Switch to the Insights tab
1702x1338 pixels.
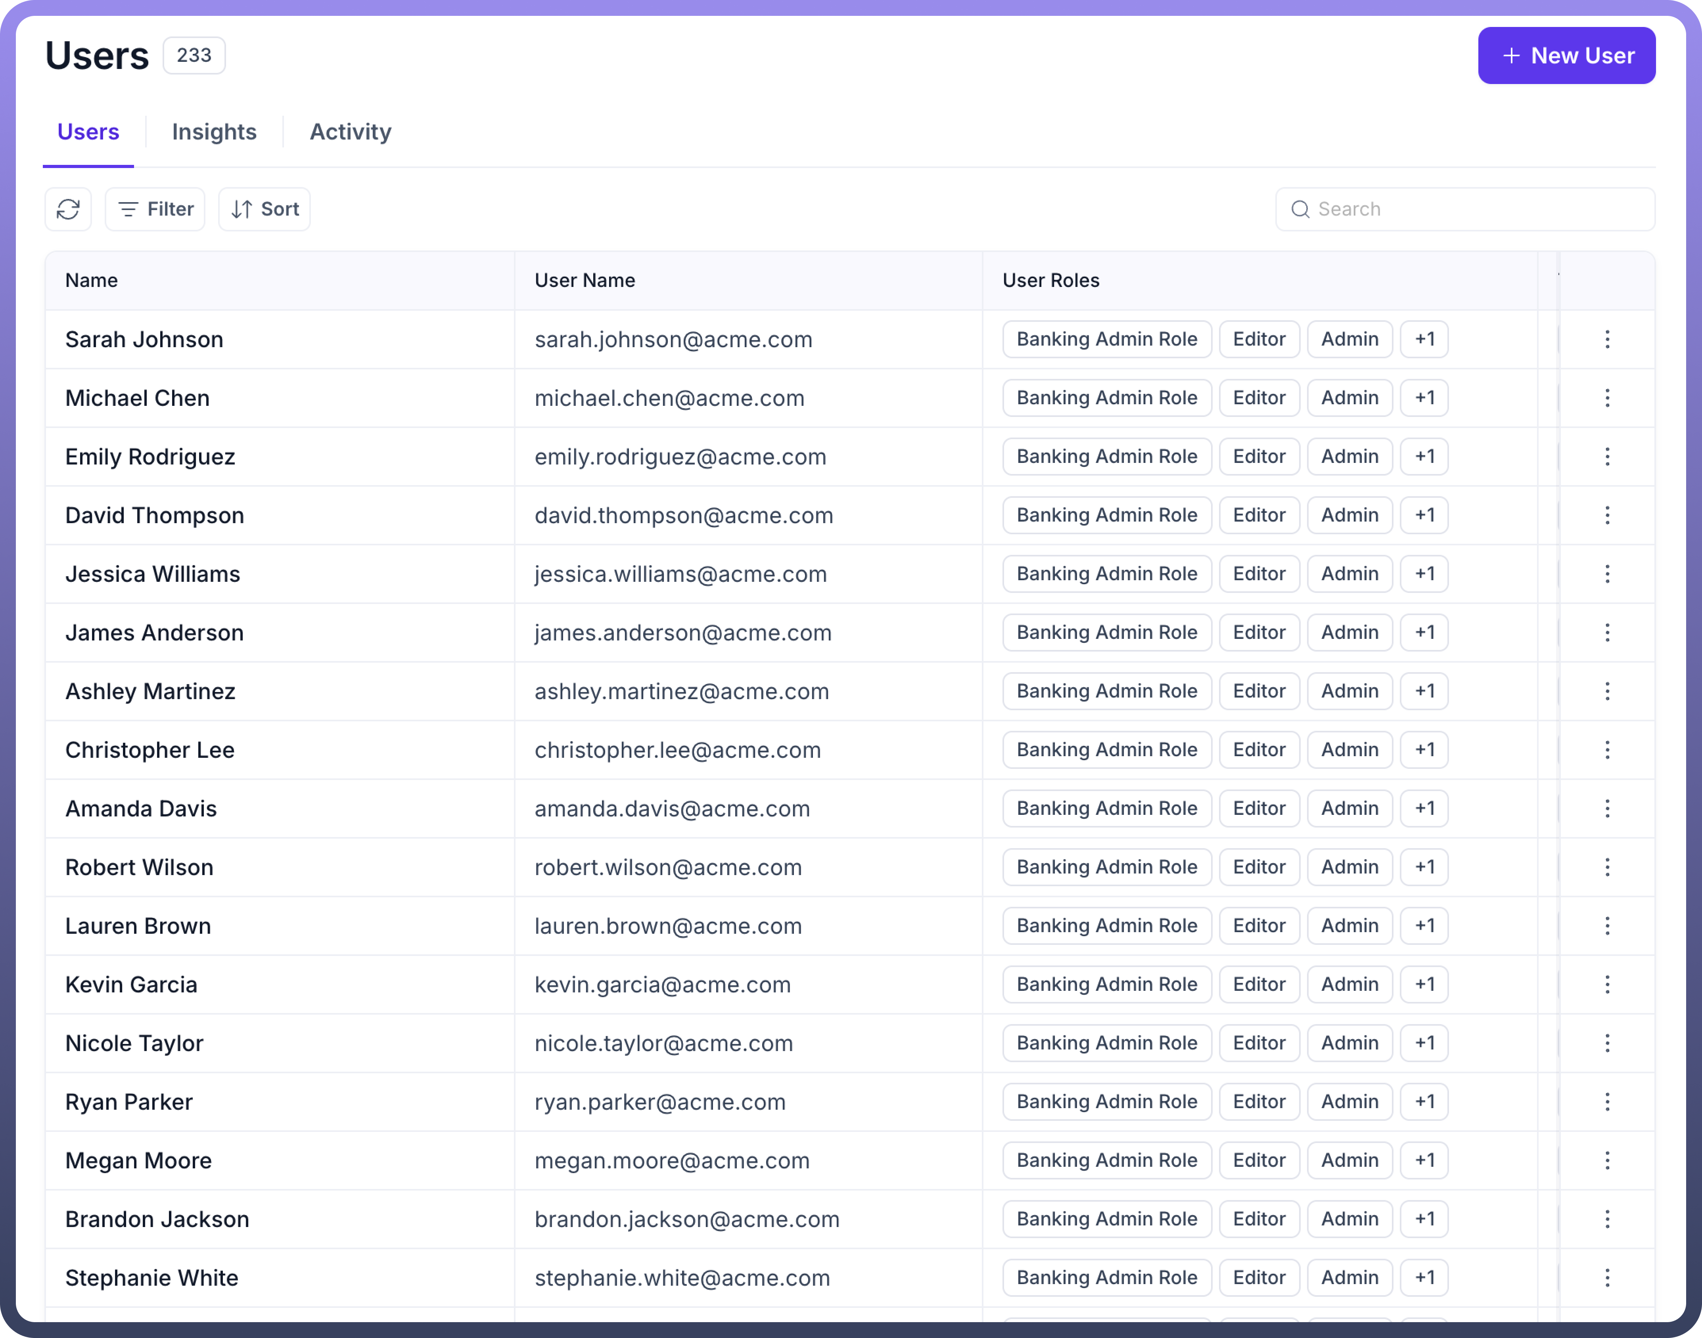214,132
